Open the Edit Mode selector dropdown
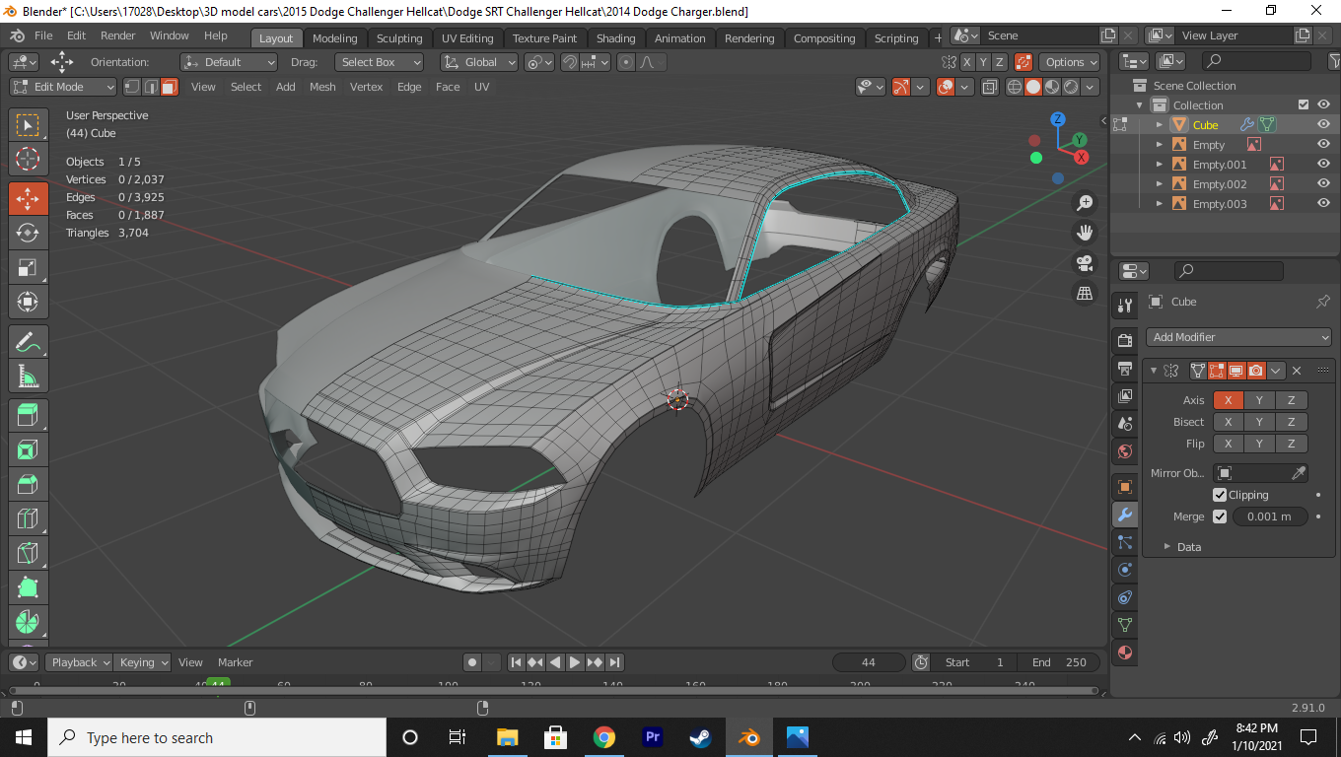 point(63,87)
